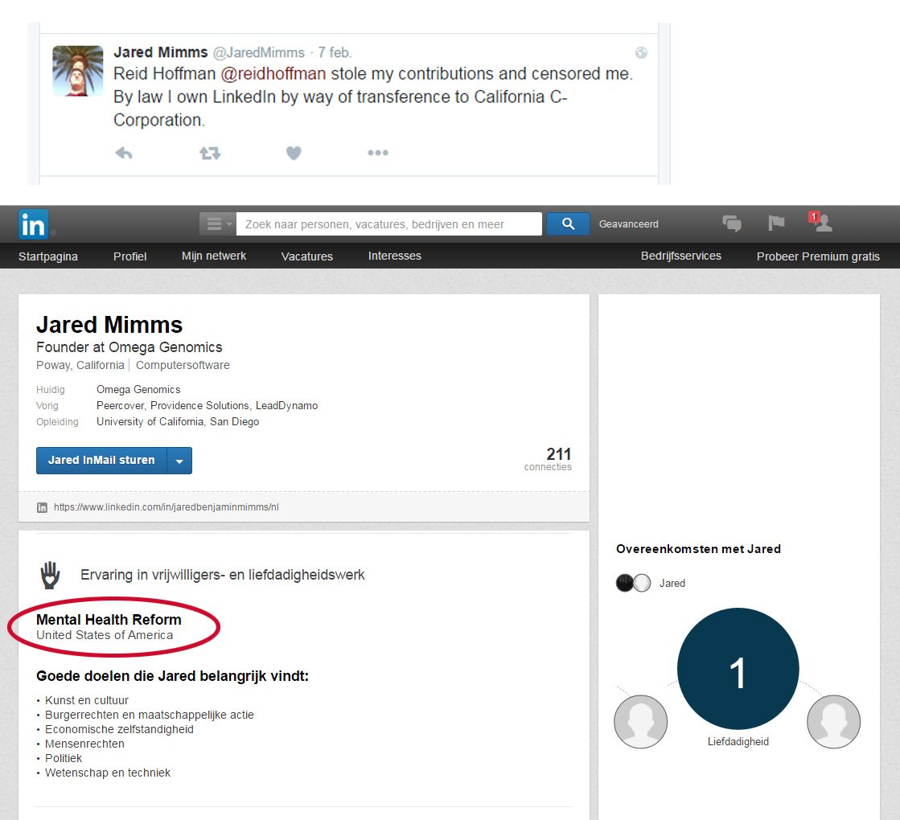The width and height of the screenshot is (900, 820).
Task: Click Probeer Premium gratis link
Action: click(x=818, y=256)
